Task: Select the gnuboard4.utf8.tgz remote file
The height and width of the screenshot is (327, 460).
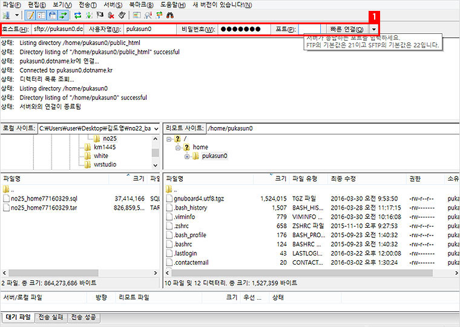Action: [x=198, y=198]
